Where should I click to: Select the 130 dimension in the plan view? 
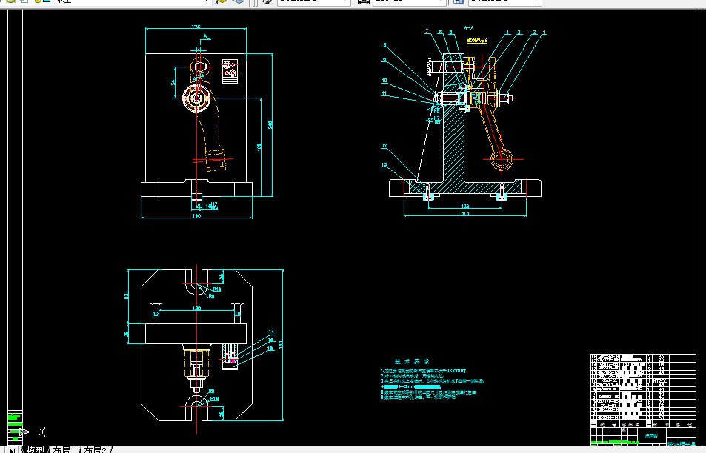[196, 308]
